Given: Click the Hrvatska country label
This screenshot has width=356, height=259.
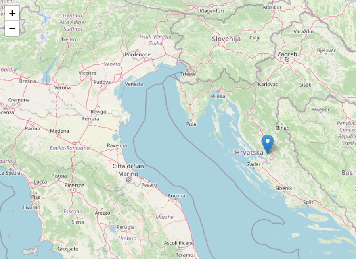Looking at the screenshot, I should [x=249, y=152].
